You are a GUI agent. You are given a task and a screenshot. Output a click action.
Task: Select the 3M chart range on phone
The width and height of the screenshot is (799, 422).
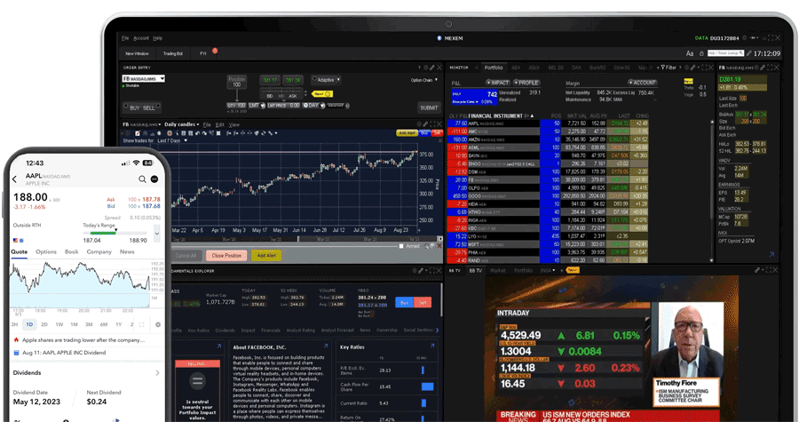coord(89,324)
